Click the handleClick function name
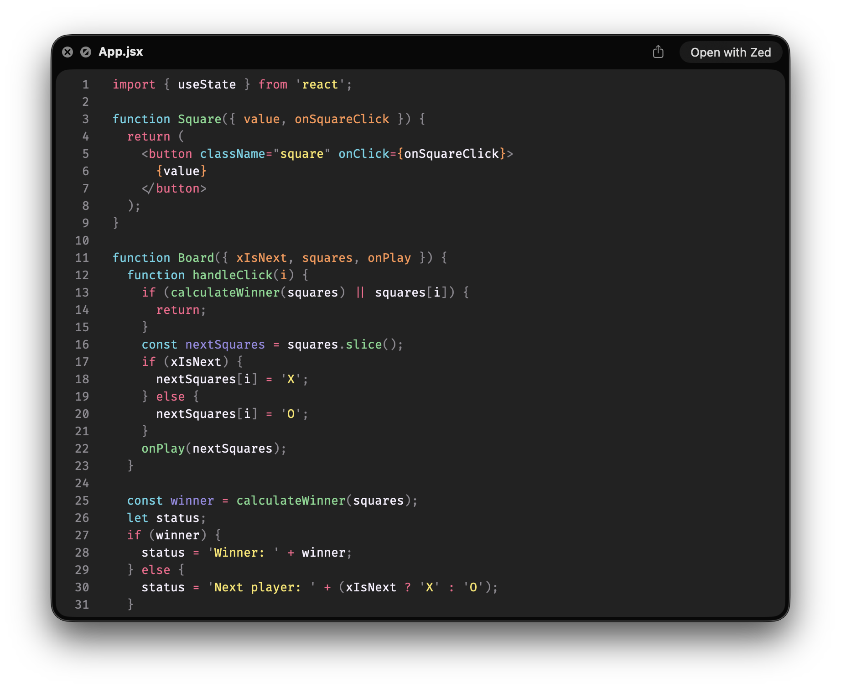841x689 pixels. (x=232, y=276)
